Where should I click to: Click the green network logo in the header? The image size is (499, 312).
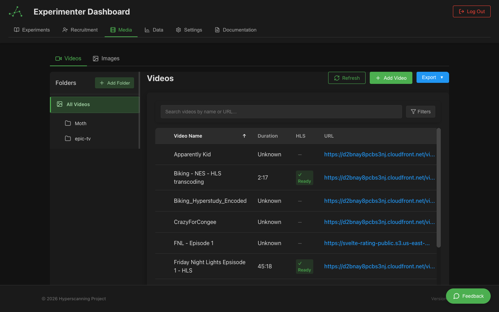click(15, 11)
